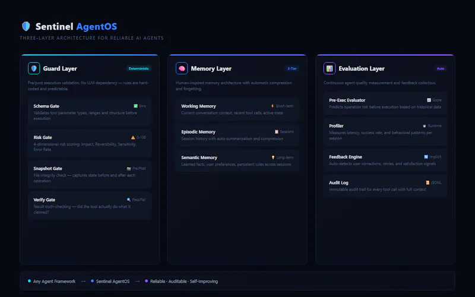This screenshot has width=475, height=297.
Task: Click the cyan dot before Any Agent Framework
Action: (29, 281)
